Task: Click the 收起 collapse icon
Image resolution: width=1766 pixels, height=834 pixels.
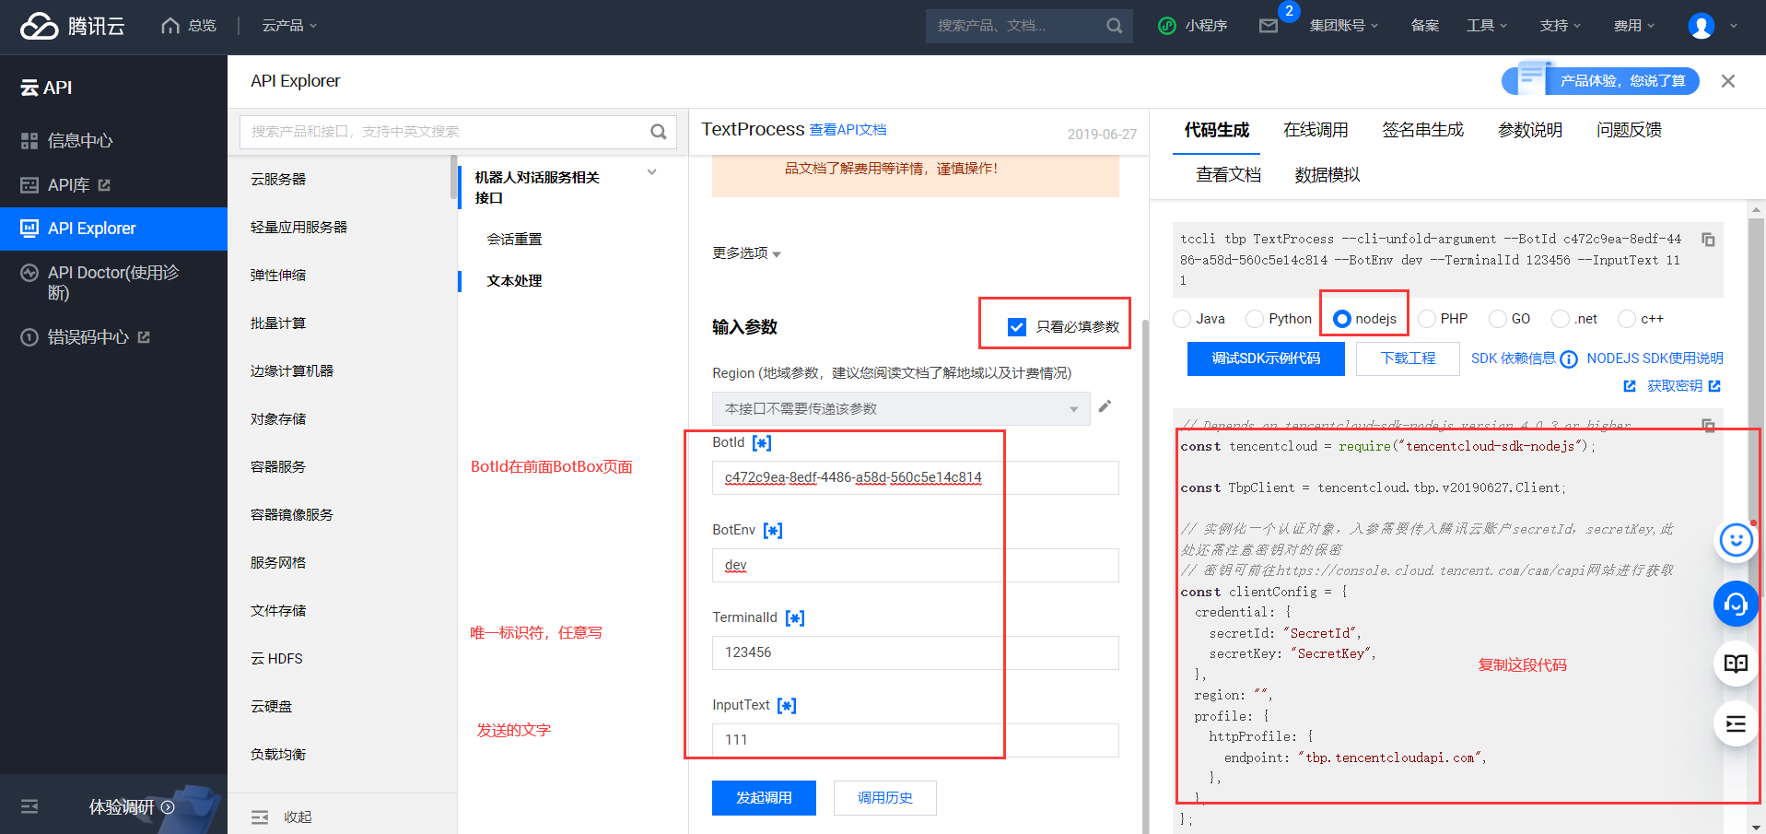Action: [x=260, y=817]
